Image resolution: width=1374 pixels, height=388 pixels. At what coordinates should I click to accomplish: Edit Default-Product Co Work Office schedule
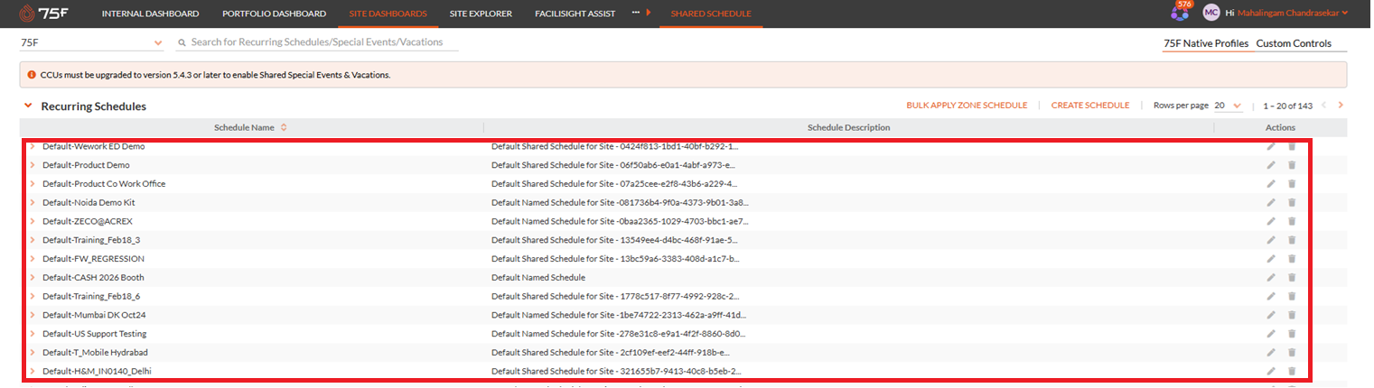coord(1271,184)
